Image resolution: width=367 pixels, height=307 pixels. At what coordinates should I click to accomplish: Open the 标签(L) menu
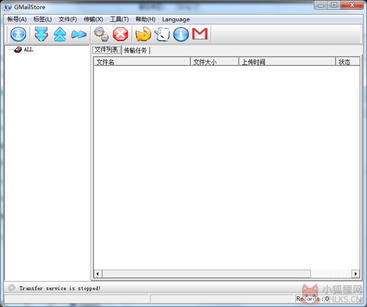pyautogui.click(x=42, y=19)
